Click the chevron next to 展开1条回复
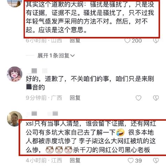 click(72, 56)
